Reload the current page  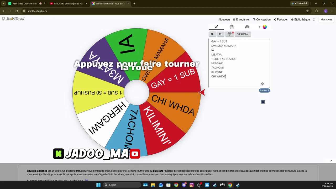(17, 11)
